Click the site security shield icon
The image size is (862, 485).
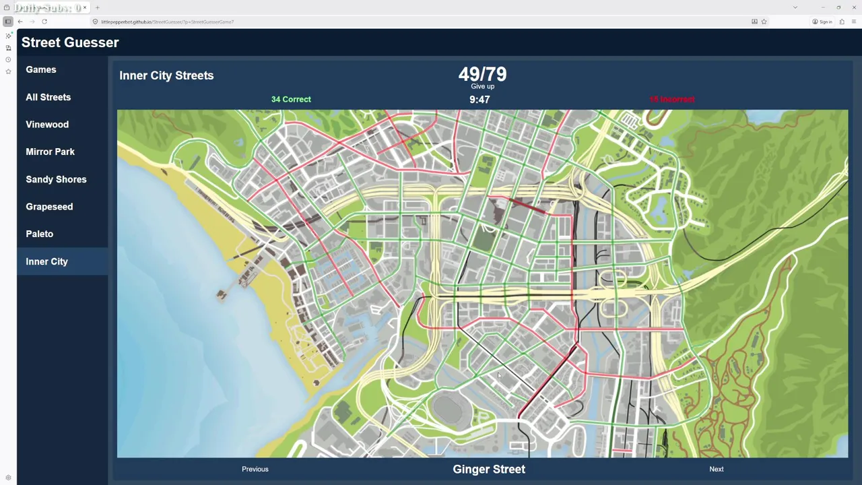click(x=95, y=22)
